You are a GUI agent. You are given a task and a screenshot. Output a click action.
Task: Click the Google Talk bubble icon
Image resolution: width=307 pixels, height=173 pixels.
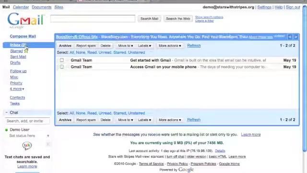pos(27,146)
